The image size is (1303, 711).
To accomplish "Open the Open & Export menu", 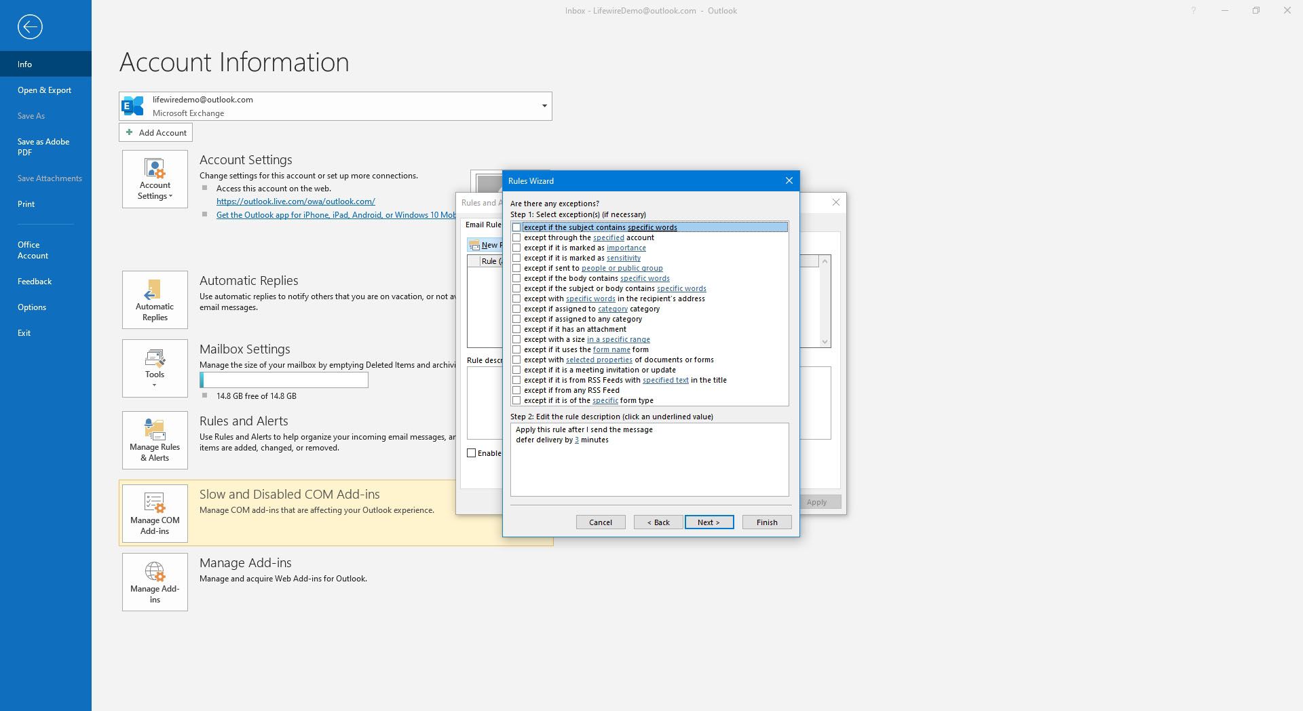I will pyautogui.click(x=45, y=90).
